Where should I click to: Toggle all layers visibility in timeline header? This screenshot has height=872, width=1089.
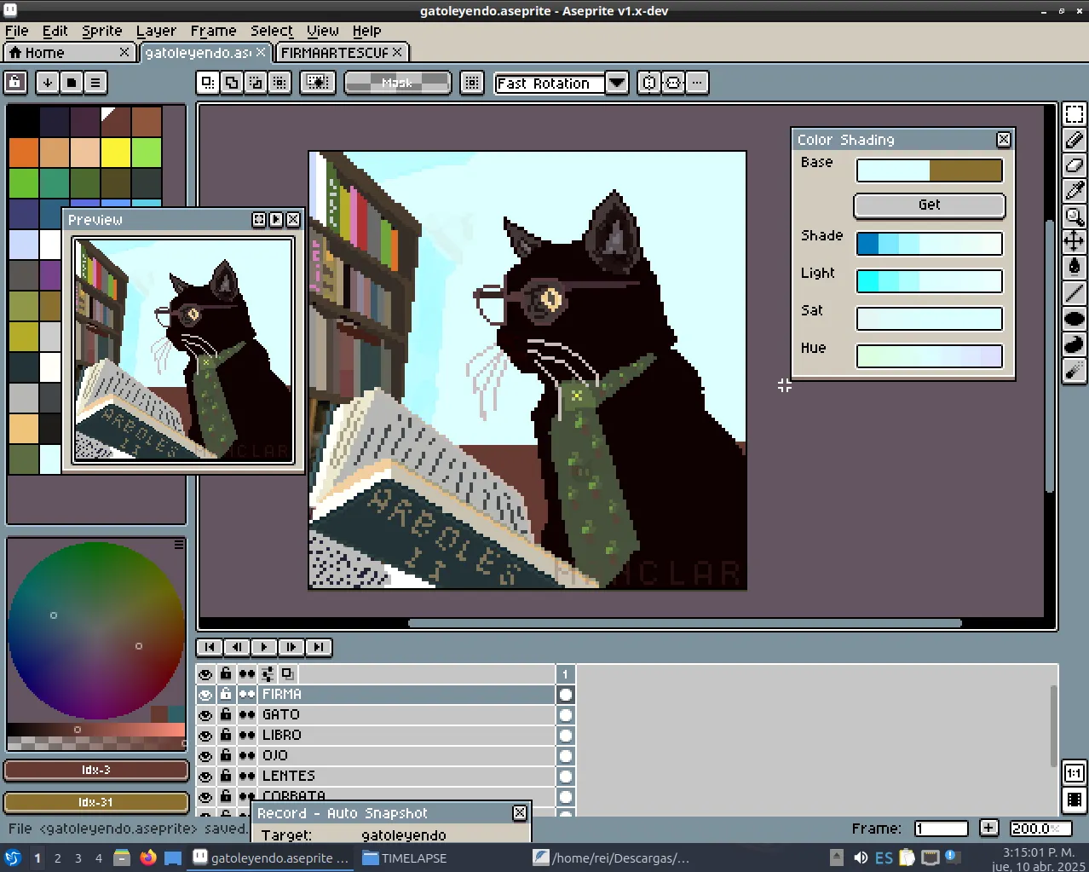(205, 674)
